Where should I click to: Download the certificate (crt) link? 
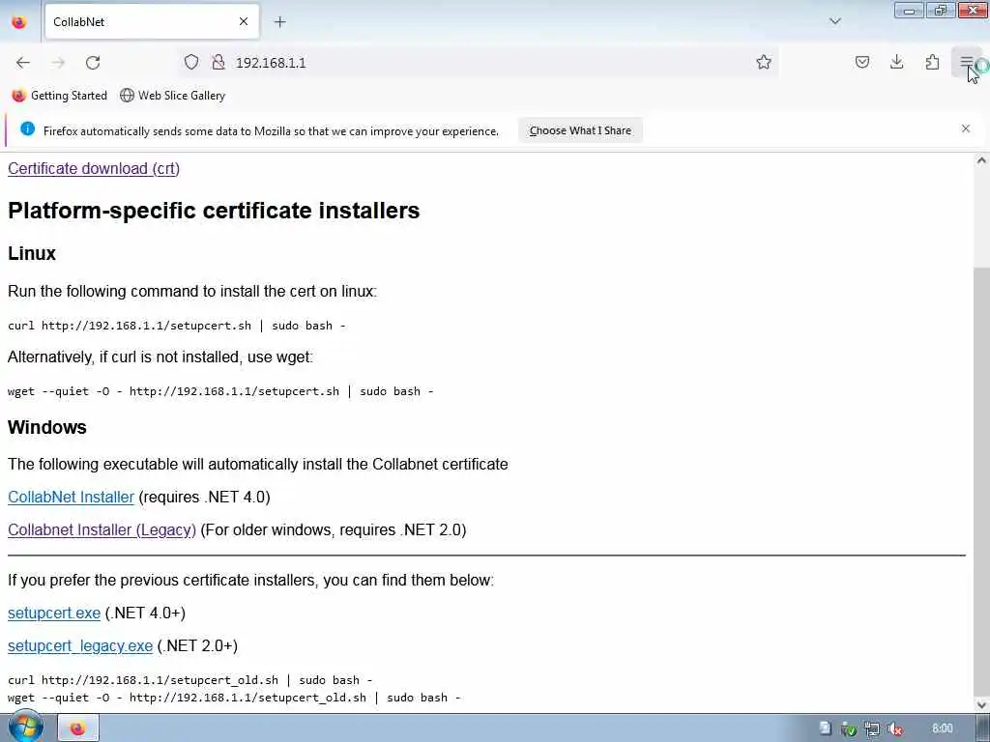tap(94, 168)
